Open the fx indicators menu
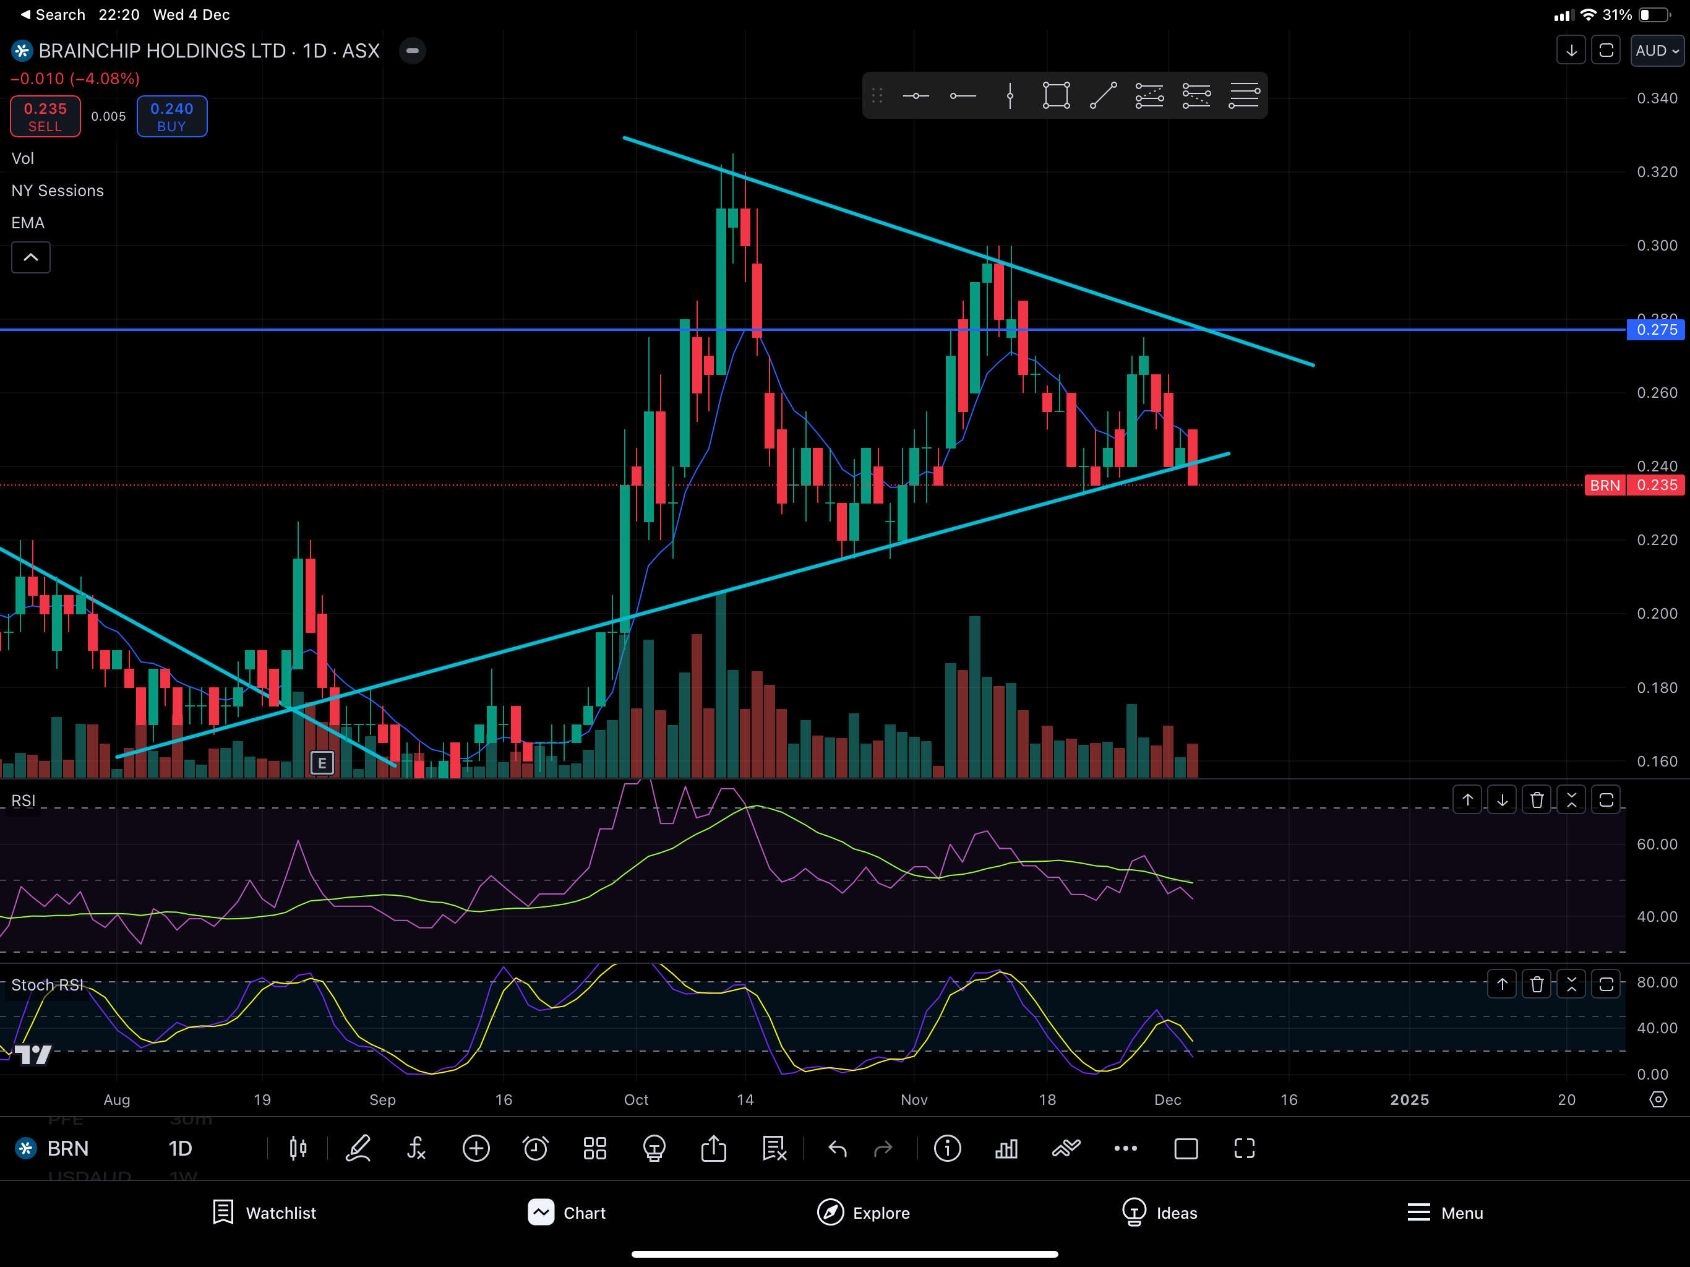 416,1149
